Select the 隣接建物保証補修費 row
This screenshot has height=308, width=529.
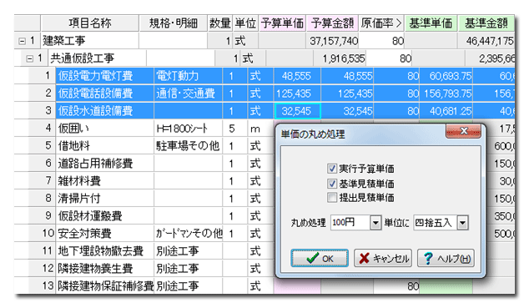[x=104, y=286]
